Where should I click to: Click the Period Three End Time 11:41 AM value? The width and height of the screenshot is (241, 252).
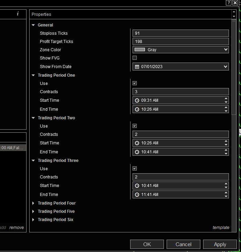pos(150,195)
